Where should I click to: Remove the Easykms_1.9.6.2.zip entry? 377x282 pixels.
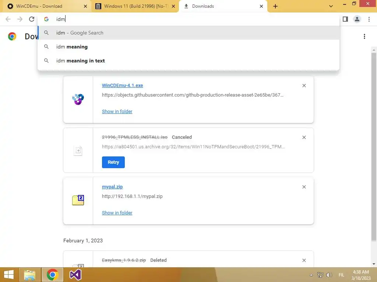(x=304, y=260)
